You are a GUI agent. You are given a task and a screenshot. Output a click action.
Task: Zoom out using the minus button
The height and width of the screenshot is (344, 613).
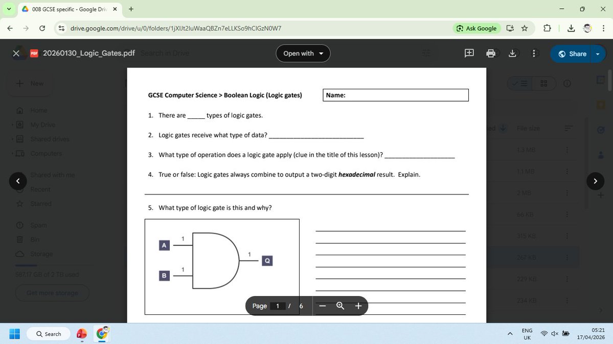(322, 306)
